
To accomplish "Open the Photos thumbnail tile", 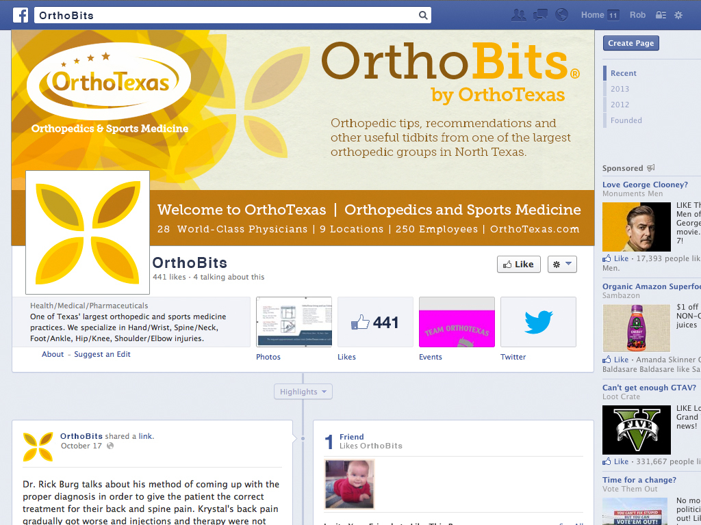I will click(x=294, y=322).
